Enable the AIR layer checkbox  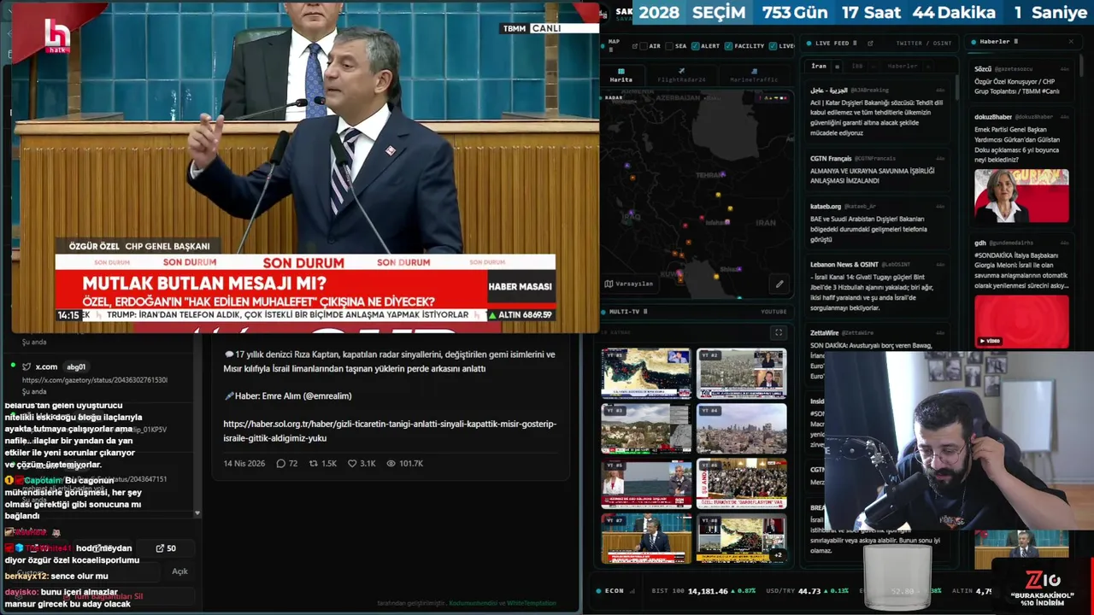(644, 46)
